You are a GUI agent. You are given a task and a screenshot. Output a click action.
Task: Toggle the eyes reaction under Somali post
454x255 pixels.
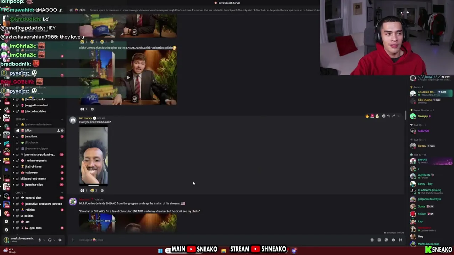point(83,191)
